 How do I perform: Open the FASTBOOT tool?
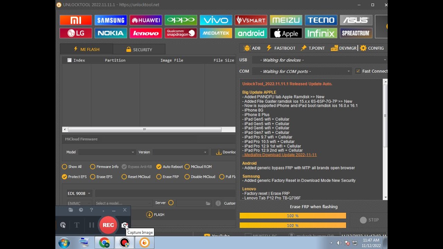click(281, 48)
